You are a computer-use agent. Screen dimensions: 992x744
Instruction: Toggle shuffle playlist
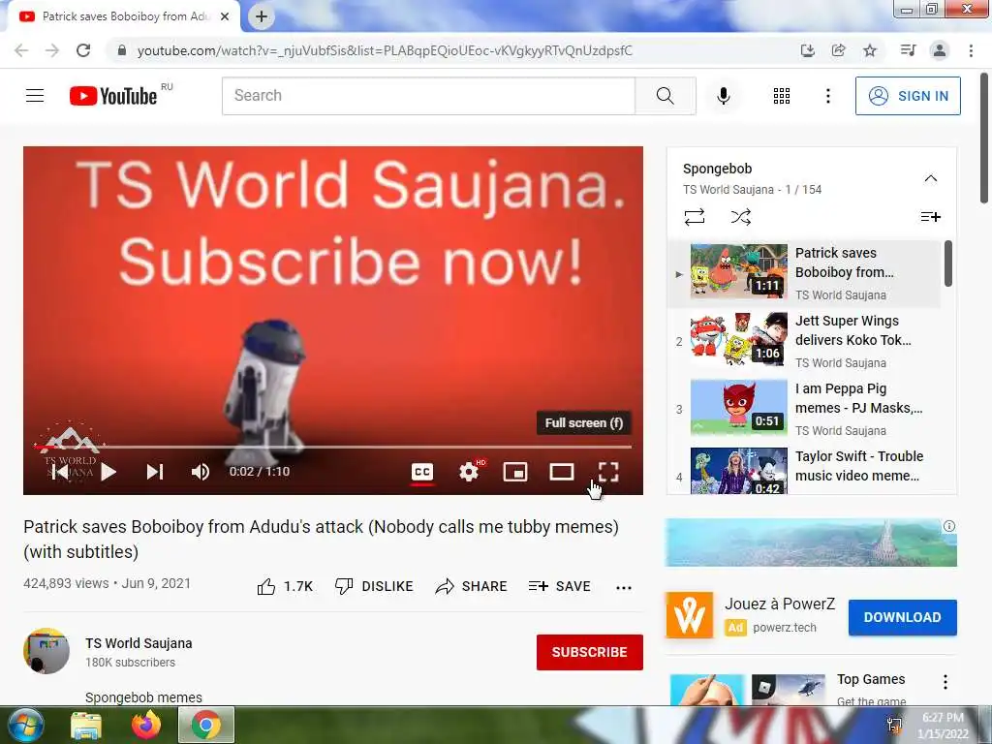(x=741, y=217)
